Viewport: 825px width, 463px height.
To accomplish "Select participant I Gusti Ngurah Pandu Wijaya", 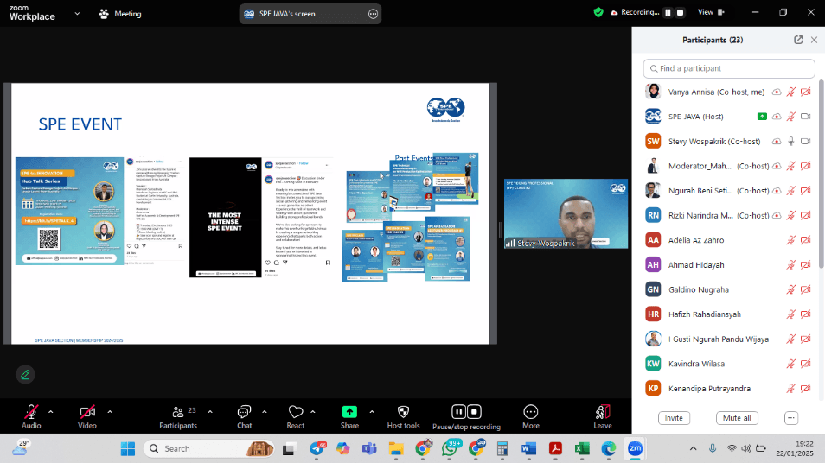I will coord(729,339).
